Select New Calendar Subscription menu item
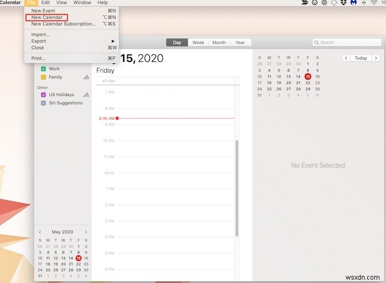Image resolution: width=386 pixels, height=283 pixels. (x=72, y=24)
